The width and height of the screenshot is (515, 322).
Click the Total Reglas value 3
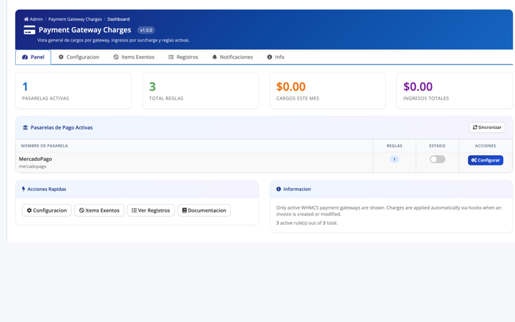(152, 87)
